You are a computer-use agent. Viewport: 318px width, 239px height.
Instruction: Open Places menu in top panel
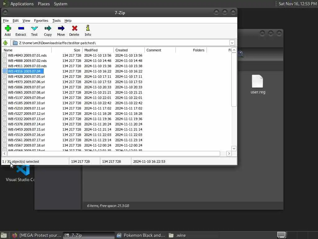tap(44, 4)
